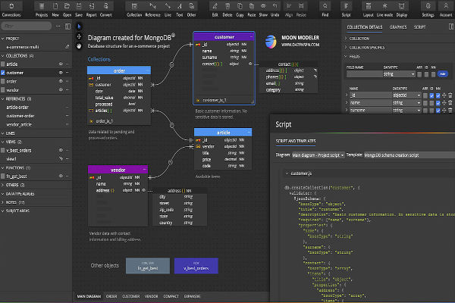Toggle visibility eye for article collection
This screenshot has height=303, width=455.
click(61, 64)
